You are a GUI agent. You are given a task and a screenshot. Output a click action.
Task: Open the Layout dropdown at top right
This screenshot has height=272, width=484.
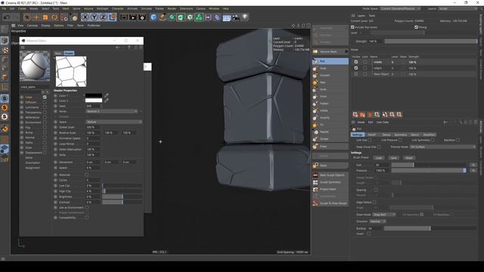click(x=458, y=8)
